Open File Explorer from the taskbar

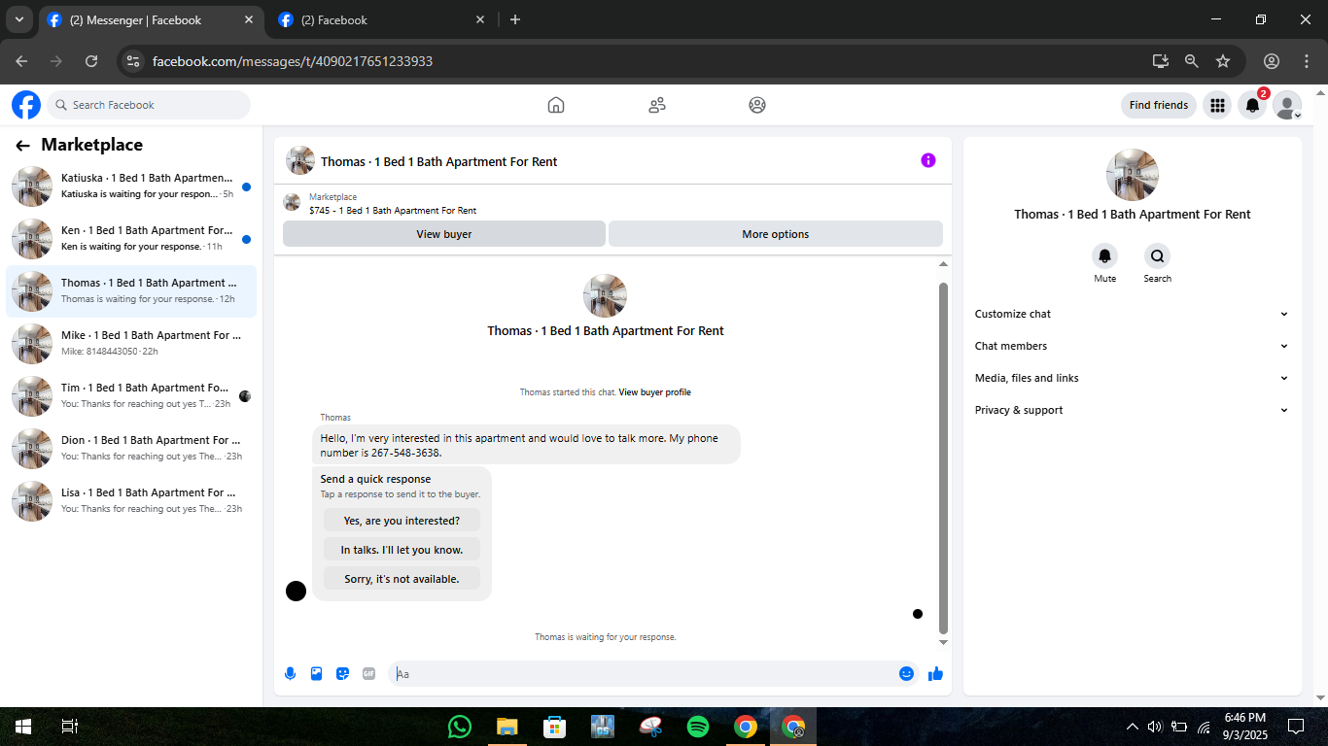point(507,727)
